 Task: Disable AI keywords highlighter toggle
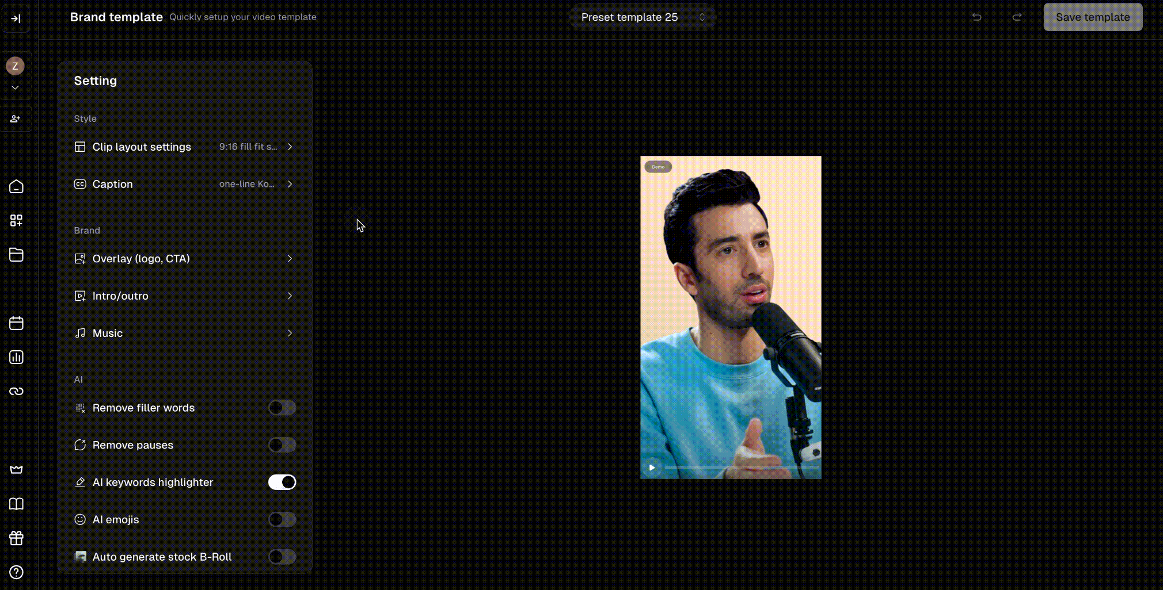282,482
